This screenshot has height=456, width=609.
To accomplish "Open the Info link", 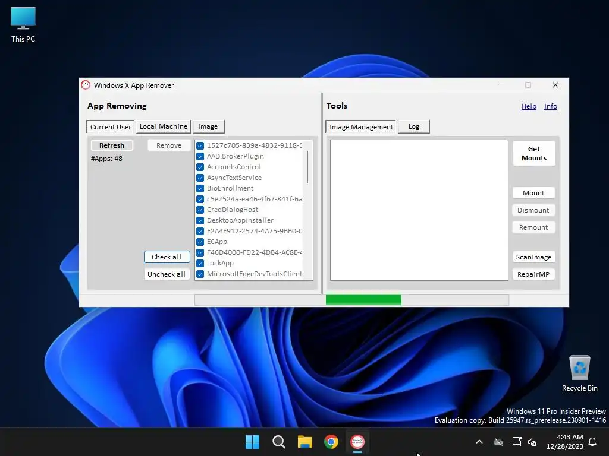I will click(x=551, y=106).
